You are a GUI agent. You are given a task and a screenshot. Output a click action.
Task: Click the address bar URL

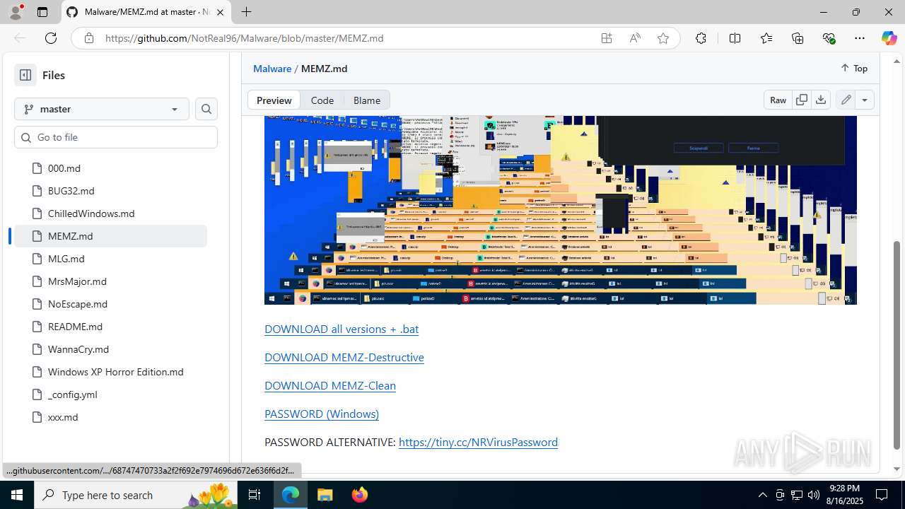pyautogui.click(x=245, y=38)
